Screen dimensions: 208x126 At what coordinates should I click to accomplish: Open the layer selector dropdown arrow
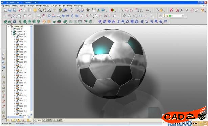click(183, 16)
